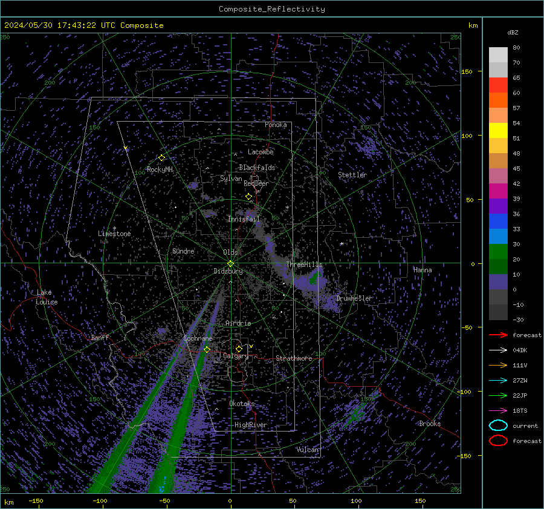This screenshot has width=544, height=509.
Task: Click the yellow radar center diamond at Didsbury
Action: coord(230,264)
